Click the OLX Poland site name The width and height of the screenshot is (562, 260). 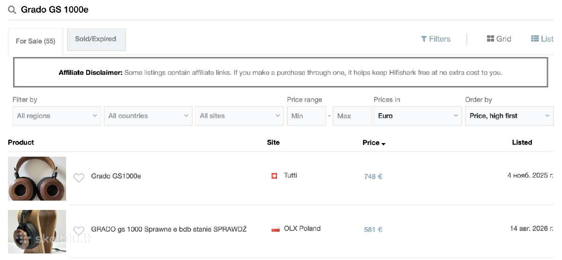pyautogui.click(x=302, y=229)
